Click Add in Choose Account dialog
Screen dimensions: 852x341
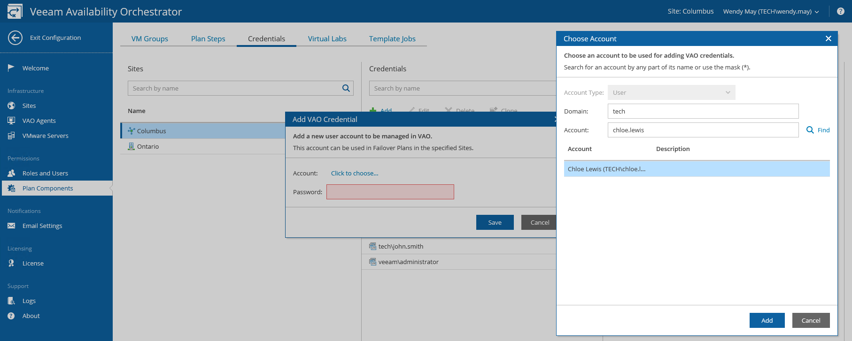click(767, 320)
